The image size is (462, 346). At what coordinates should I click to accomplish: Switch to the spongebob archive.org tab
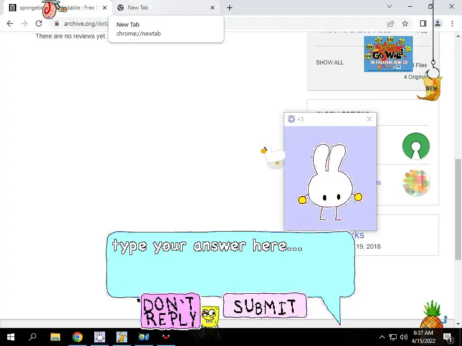(58, 8)
